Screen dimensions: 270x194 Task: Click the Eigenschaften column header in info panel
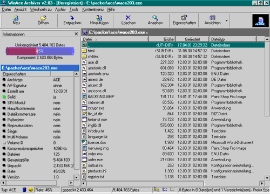click(x=25, y=74)
